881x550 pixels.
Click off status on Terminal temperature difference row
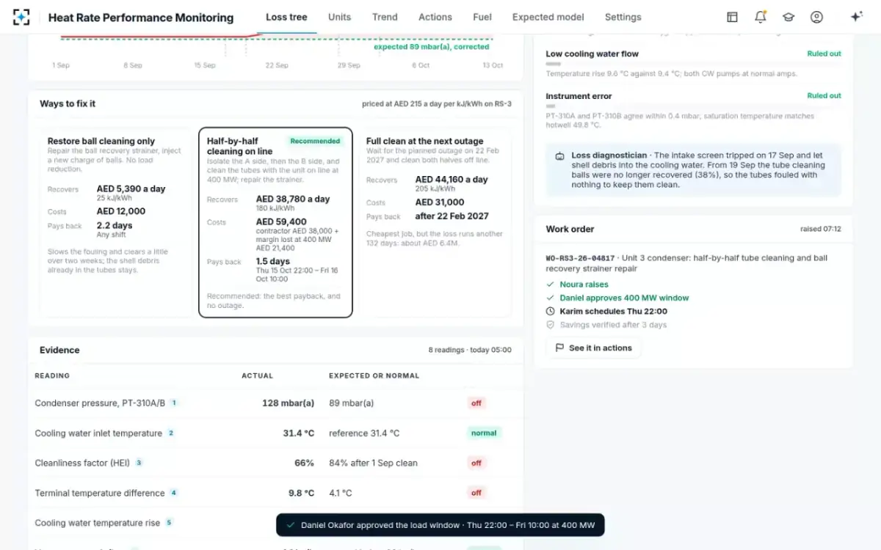476,493
